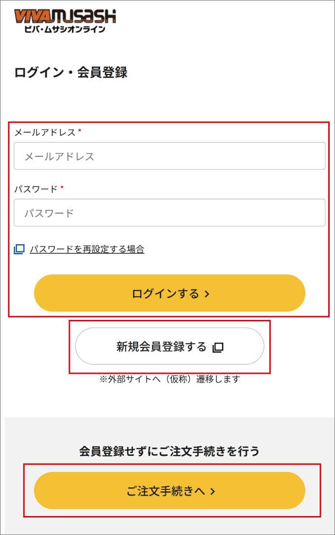Click inside the メールアドレス input field
Screen dimensions: 335x535
point(167,156)
